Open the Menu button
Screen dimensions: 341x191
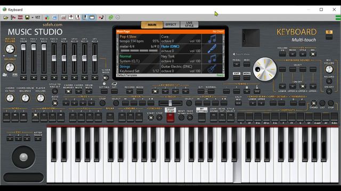click(x=247, y=77)
